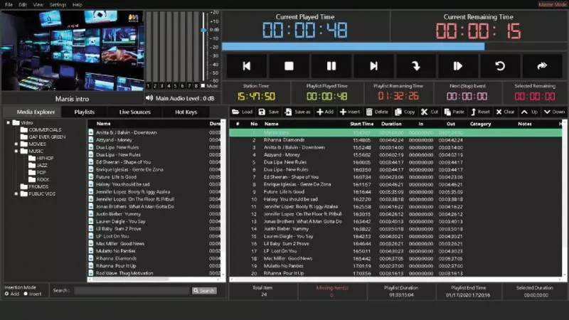Select playlist row 2 Rihanna Diamonds
The height and width of the screenshot is (320, 569).
(395, 140)
